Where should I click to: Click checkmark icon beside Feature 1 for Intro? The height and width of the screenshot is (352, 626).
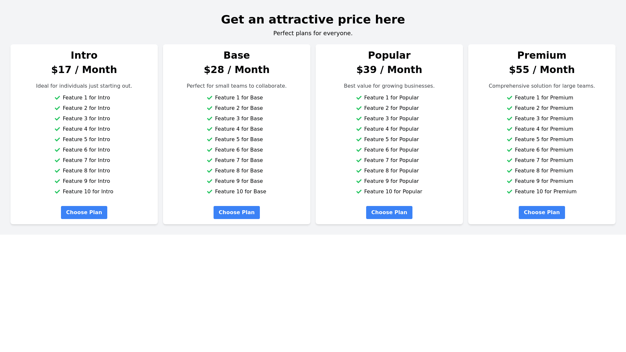[x=57, y=98]
